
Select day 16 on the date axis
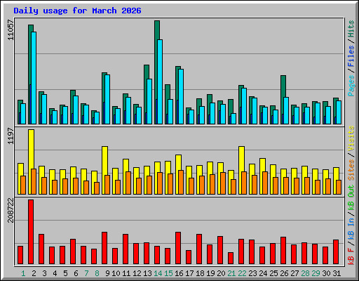tap(179, 273)
